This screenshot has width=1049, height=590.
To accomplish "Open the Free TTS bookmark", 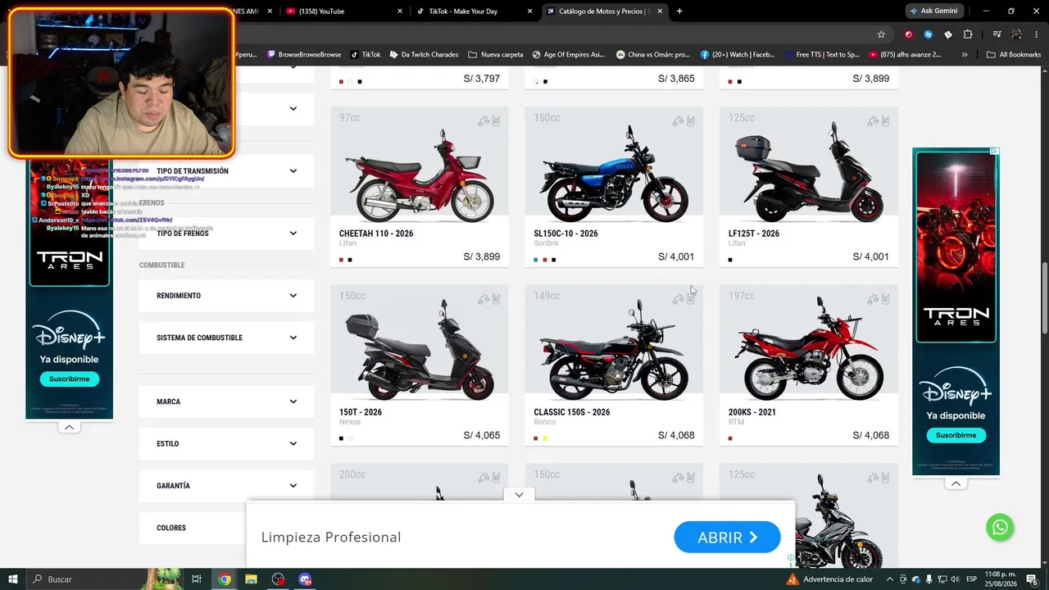I will (x=821, y=55).
